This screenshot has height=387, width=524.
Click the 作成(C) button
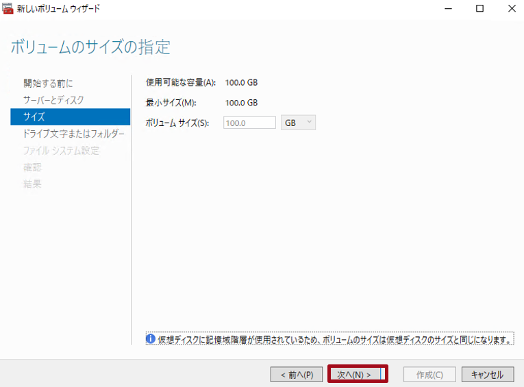point(429,374)
